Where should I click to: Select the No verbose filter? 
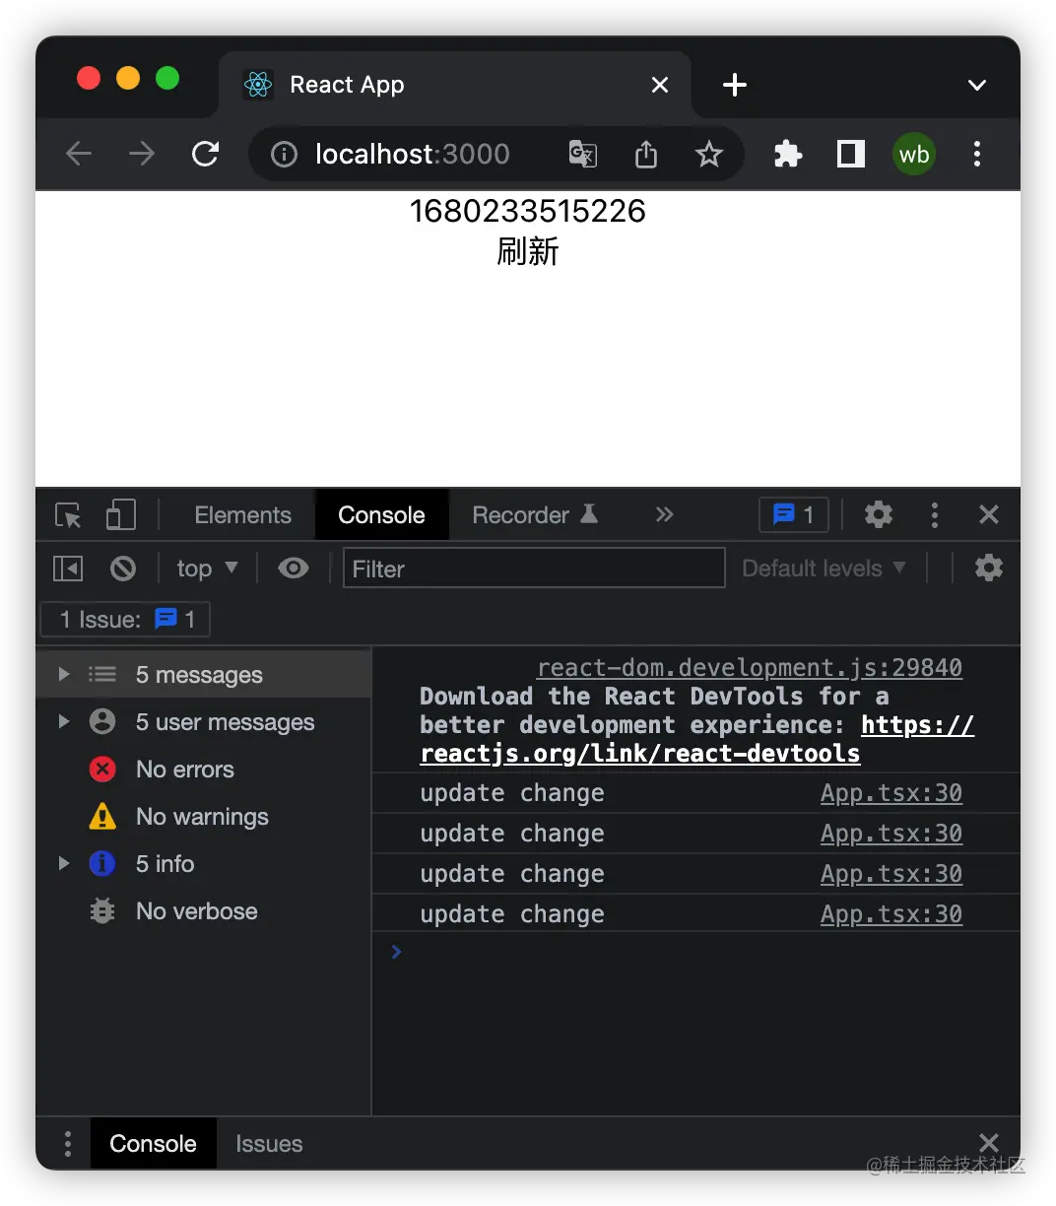204,911
